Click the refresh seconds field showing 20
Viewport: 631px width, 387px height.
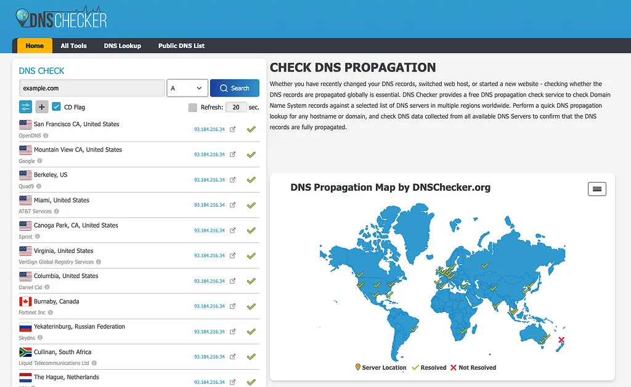[x=236, y=107]
